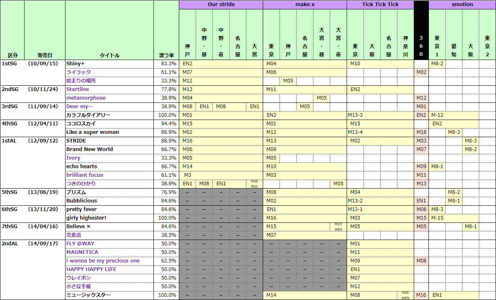The width and height of the screenshot is (496, 300).
Task: Select the "make x" tour header
Action: 305,4
